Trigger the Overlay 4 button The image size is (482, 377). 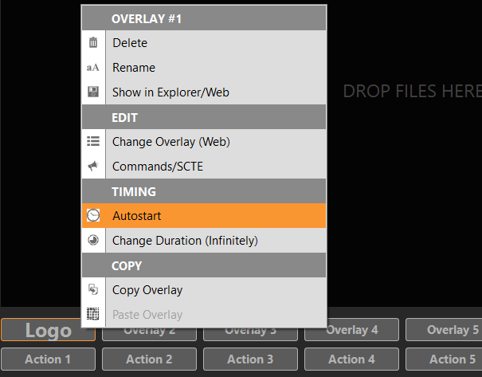[352, 330]
